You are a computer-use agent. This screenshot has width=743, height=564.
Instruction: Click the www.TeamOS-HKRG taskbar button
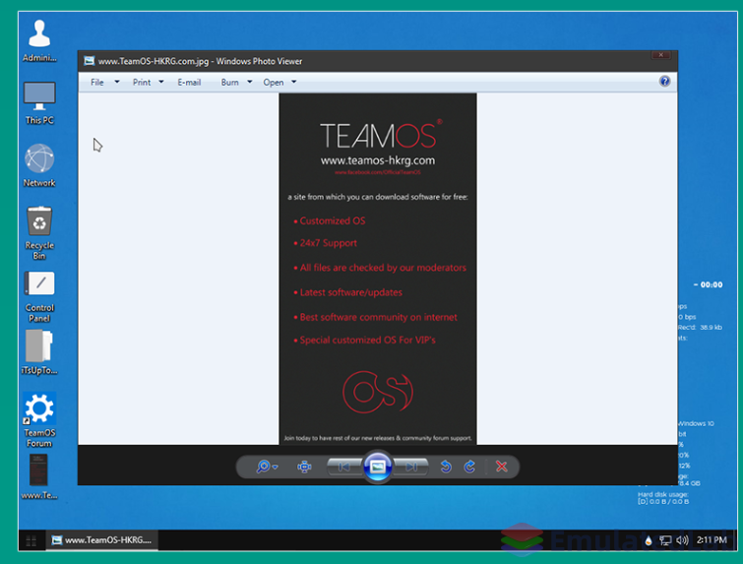[102, 540]
